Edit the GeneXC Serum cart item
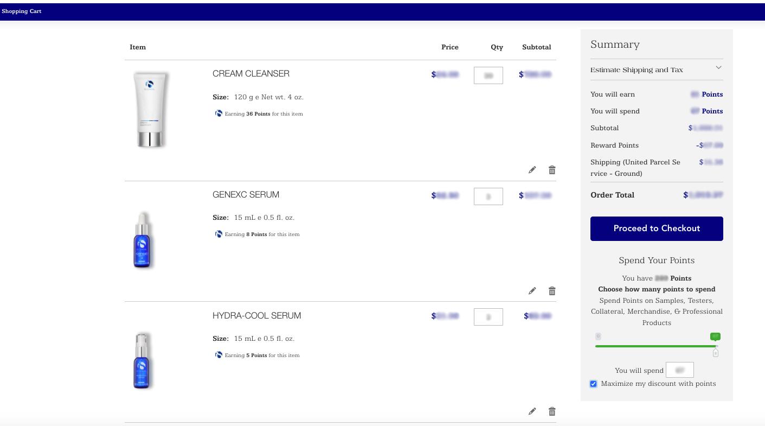Screen dimensions: 765x426 tap(532, 290)
